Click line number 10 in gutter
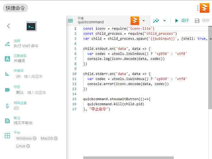Screen dimensions: 212x159 [75, 74]
